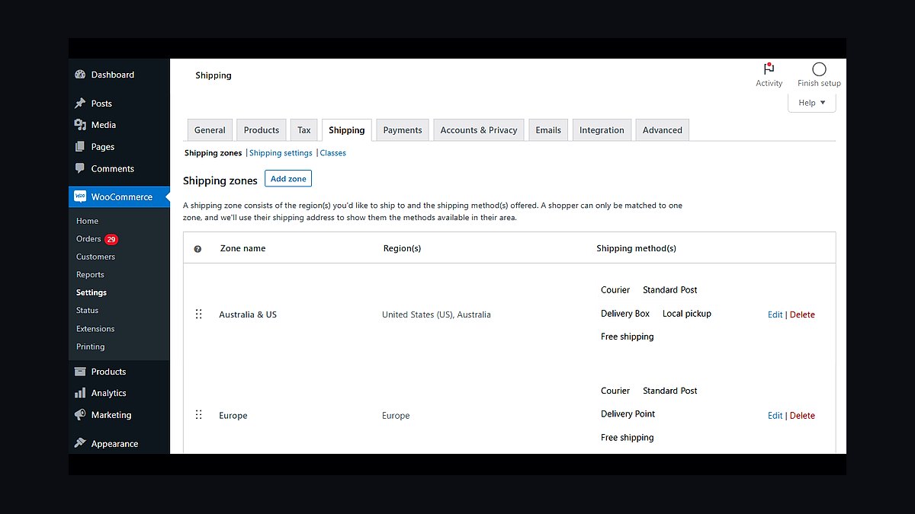Go to WooCommerce Home submenu
The height and width of the screenshot is (514, 915).
[88, 221]
